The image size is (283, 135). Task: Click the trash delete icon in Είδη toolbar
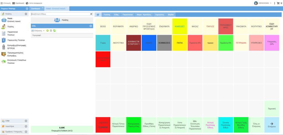coord(51,31)
